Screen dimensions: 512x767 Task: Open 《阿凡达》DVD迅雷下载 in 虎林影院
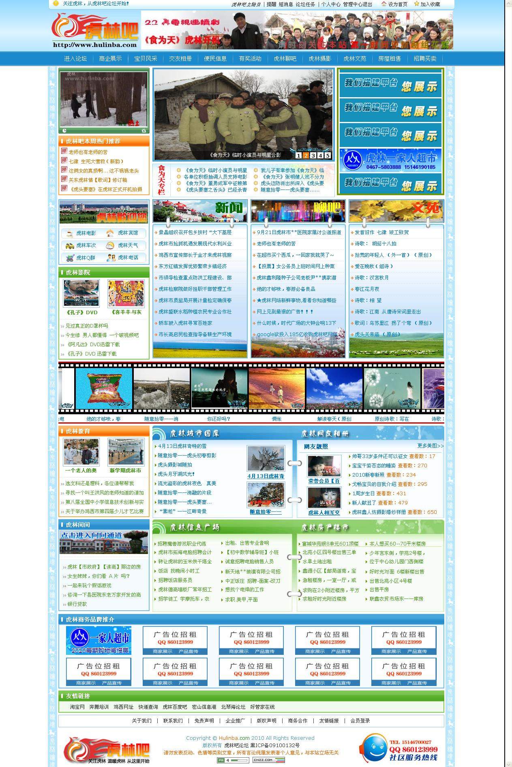point(93,345)
